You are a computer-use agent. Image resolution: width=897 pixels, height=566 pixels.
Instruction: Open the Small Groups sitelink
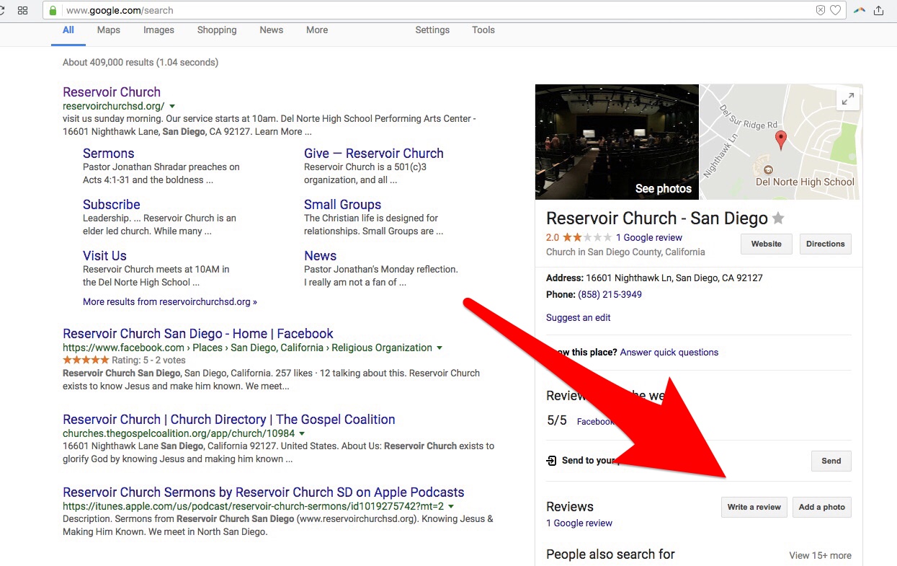pos(343,205)
